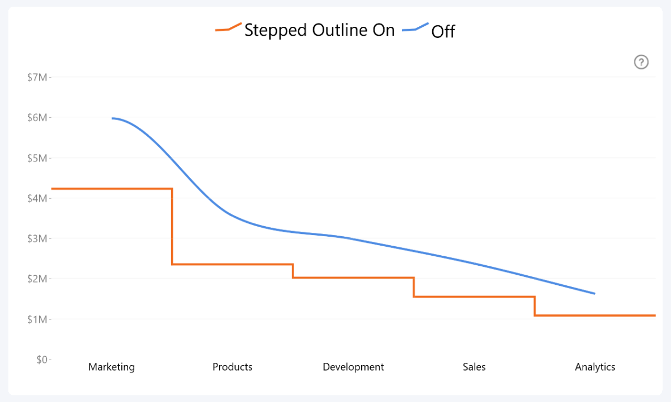Select the Marketing category axis label
671x402 pixels.
coord(112,367)
